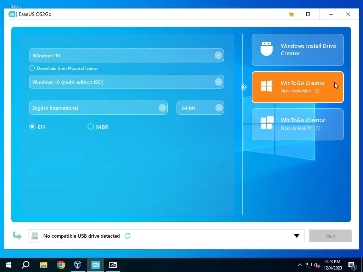
Task: Click the disk icon in the USB drive selector
Action: 35,236
